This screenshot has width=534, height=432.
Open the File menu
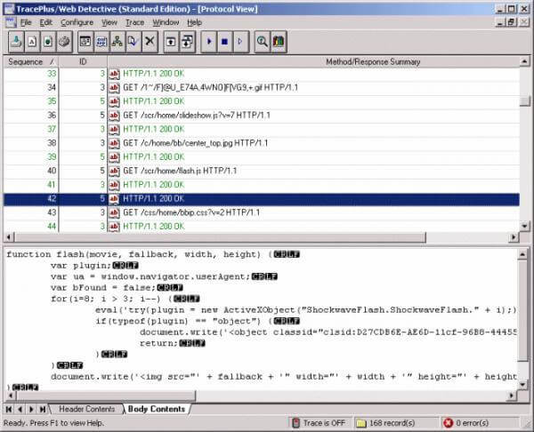point(26,21)
